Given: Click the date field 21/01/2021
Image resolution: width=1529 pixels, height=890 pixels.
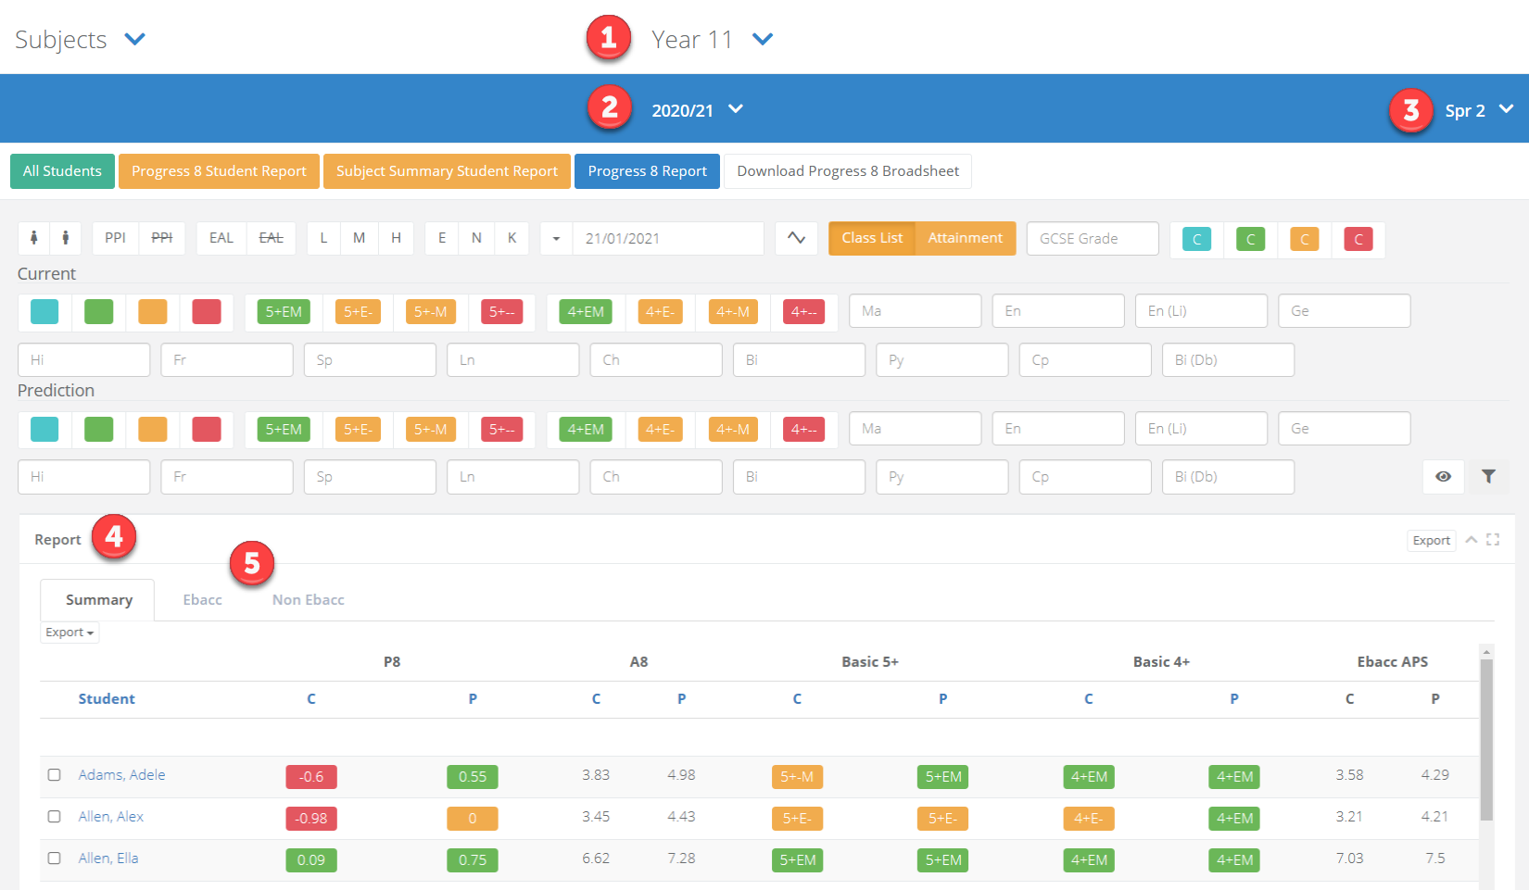Looking at the screenshot, I should [668, 238].
